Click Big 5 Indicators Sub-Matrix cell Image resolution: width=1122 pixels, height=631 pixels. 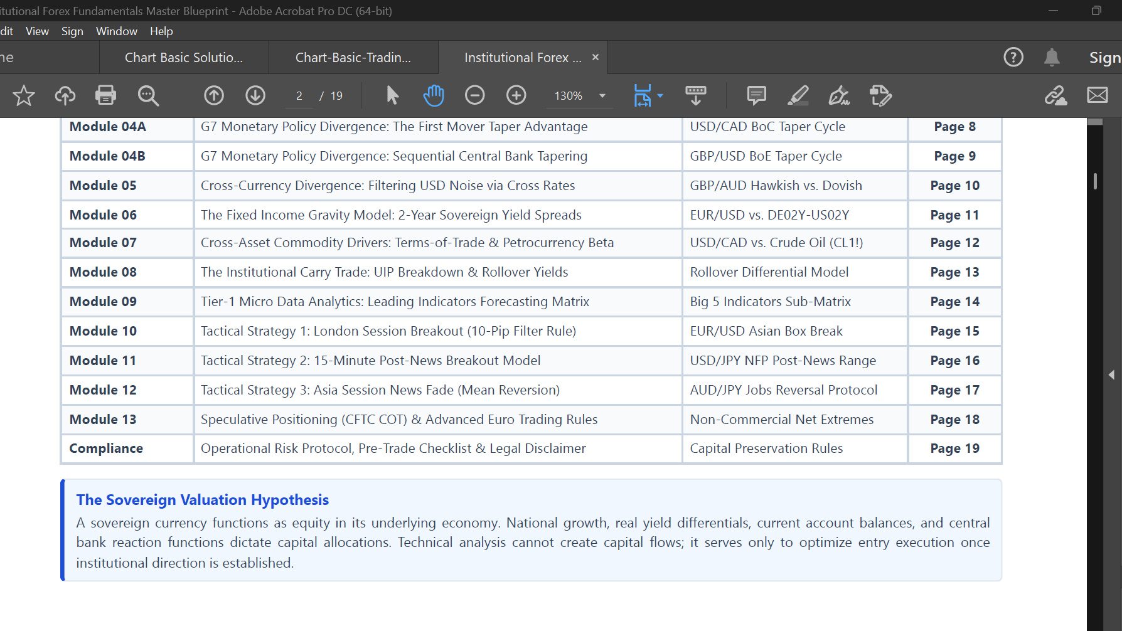coord(795,302)
